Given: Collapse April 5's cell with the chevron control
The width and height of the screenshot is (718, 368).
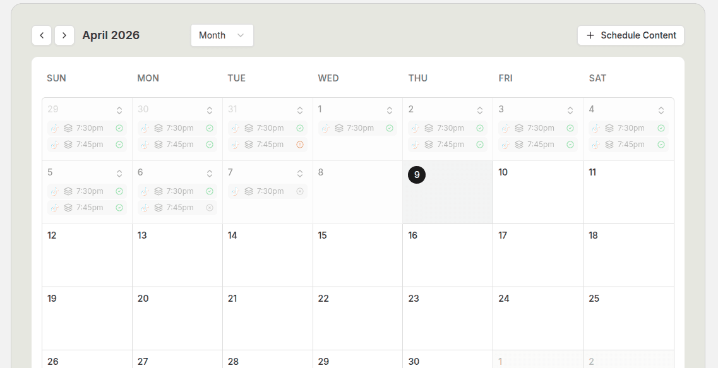Looking at the screenshot, I should [x=119, y=172].
